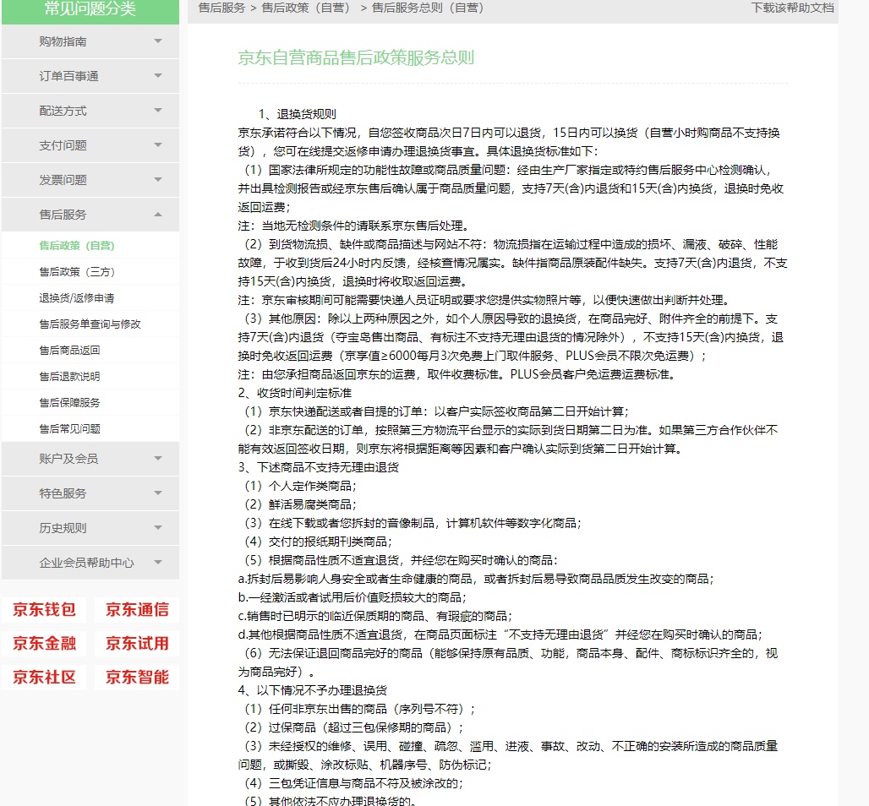Select 售后政策（三方） in sidebar
This screenshot has width=869, height=806.
coord(77,272)
